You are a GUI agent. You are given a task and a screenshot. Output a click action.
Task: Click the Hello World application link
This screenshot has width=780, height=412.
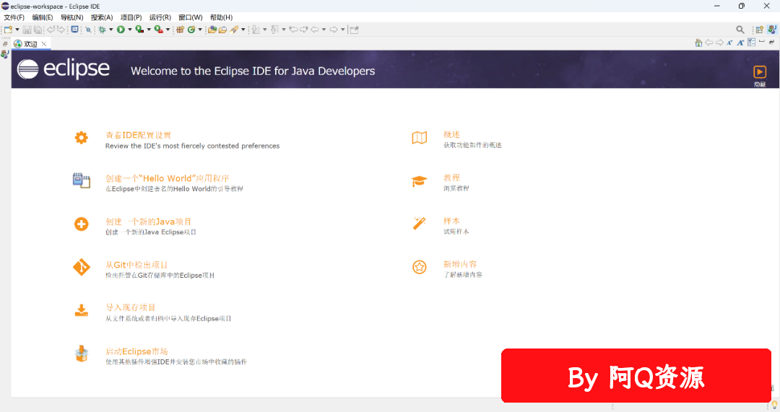167,178
